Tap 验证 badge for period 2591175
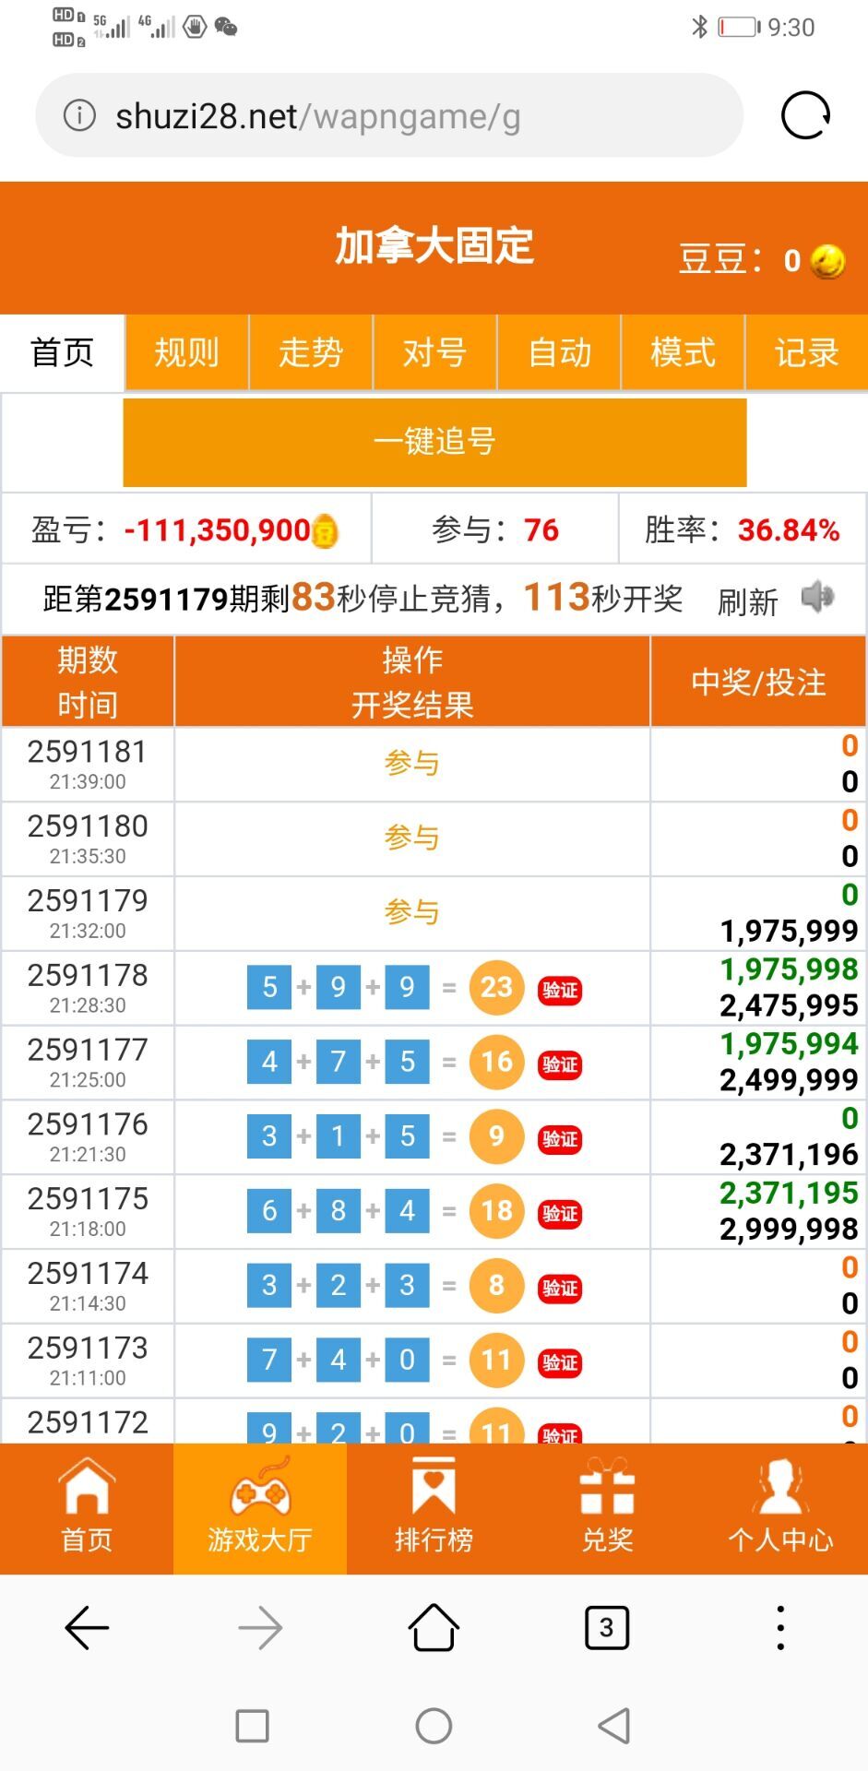868x1771 pixels. point(560,1214)
